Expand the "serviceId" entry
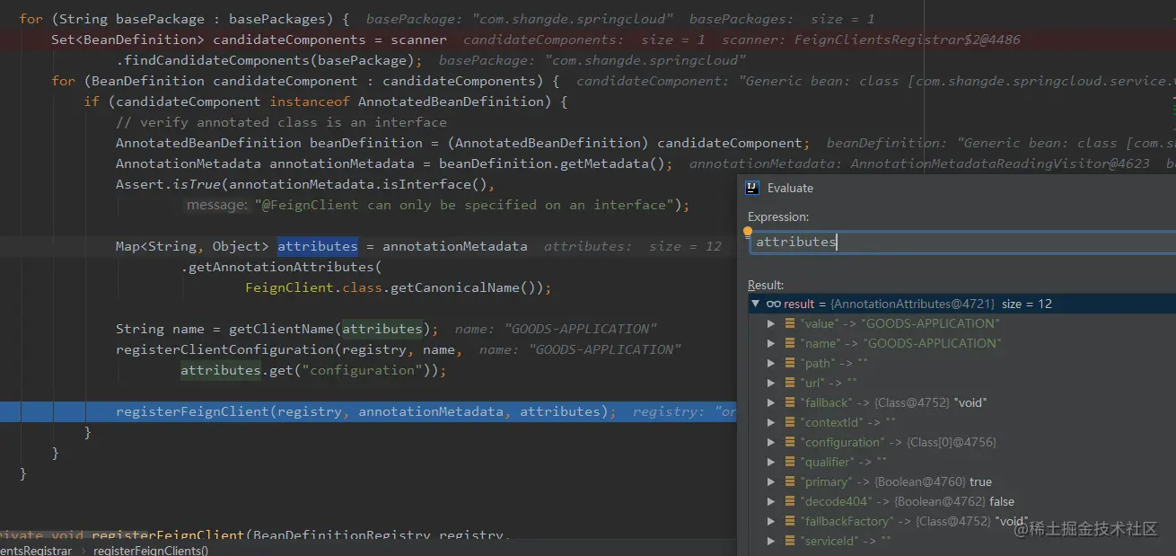 tap(771, 541)
